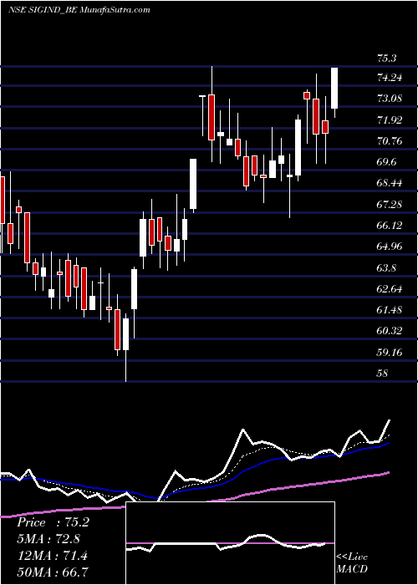Click the NSE SIGIND_BE chart title
418x585 pixels.
[x=79, y=10]
